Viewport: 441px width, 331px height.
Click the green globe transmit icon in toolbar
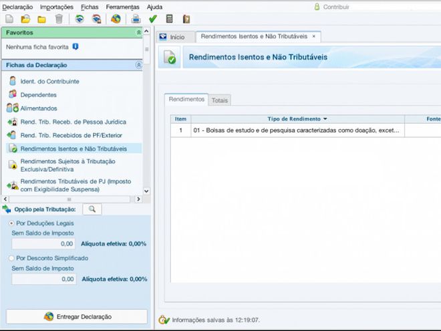[80, 19]
